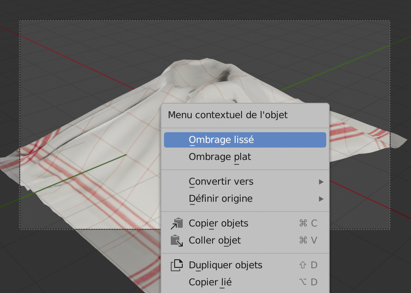The height and width of the screenshot is (293, 411).
Task: Choose the Copier objets label
Action: click(218, 223)
